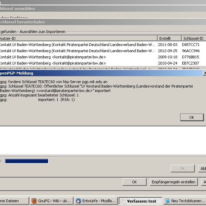Click the greyed OK button of the key download dialog
206x206 pixels.
pyautogui.click(x=183, y=169)
